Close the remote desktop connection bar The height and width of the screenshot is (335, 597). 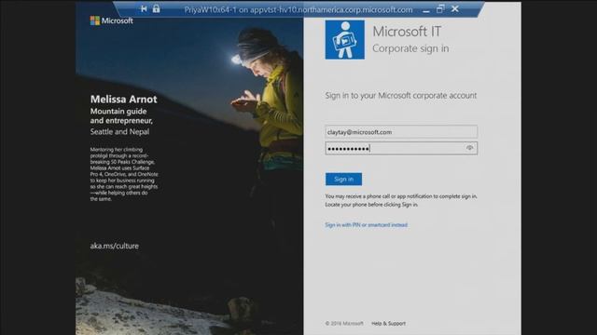click(x=455, y=8)
